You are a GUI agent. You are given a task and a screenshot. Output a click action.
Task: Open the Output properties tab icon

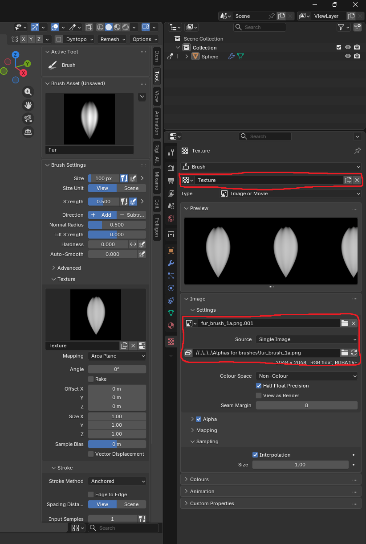click(x=171, y=181)
